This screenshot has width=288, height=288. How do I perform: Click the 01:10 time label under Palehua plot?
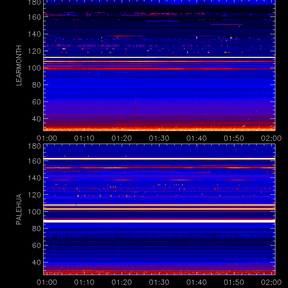coord(84,282)
